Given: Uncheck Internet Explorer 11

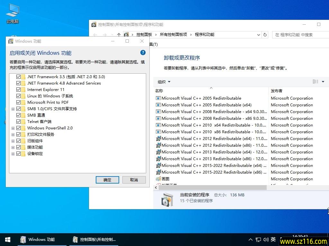Looking at the screenshot, I should pos(18,89).
